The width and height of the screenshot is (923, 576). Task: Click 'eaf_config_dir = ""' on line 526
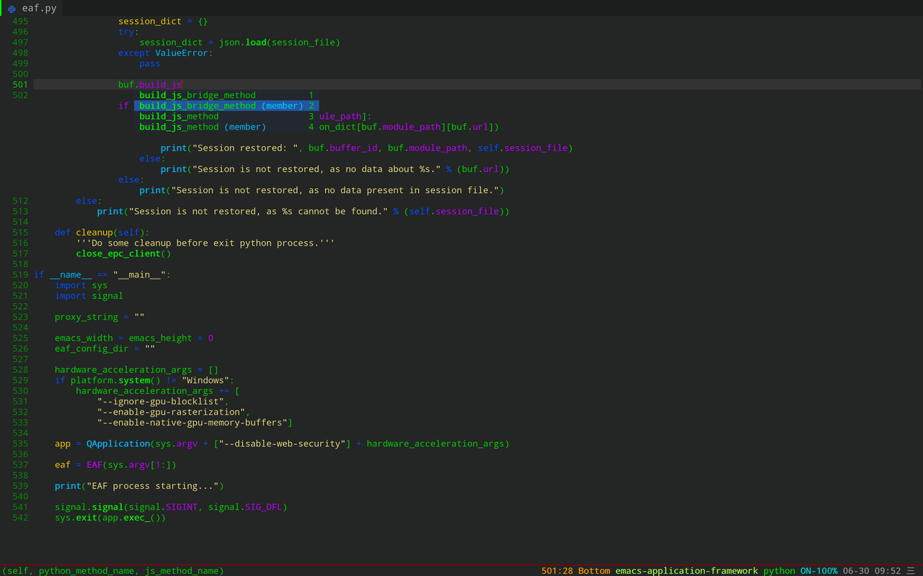(105, 349)
